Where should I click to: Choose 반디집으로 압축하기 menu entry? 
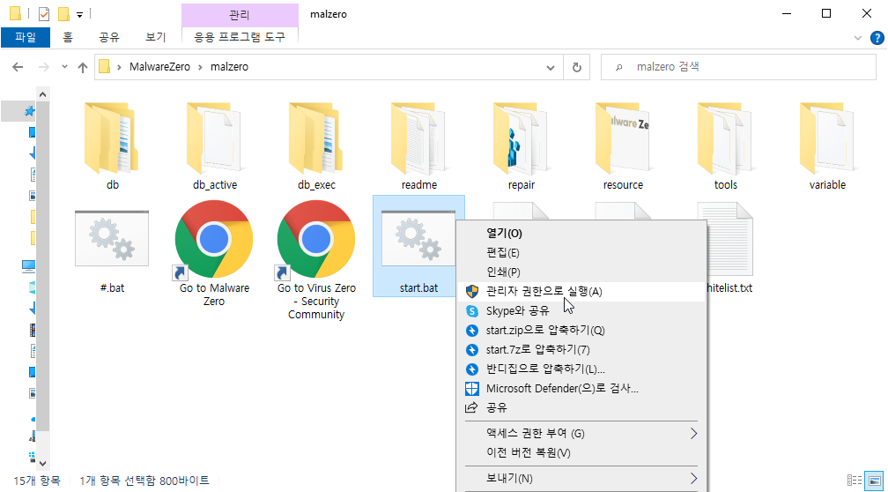(581, 369)
